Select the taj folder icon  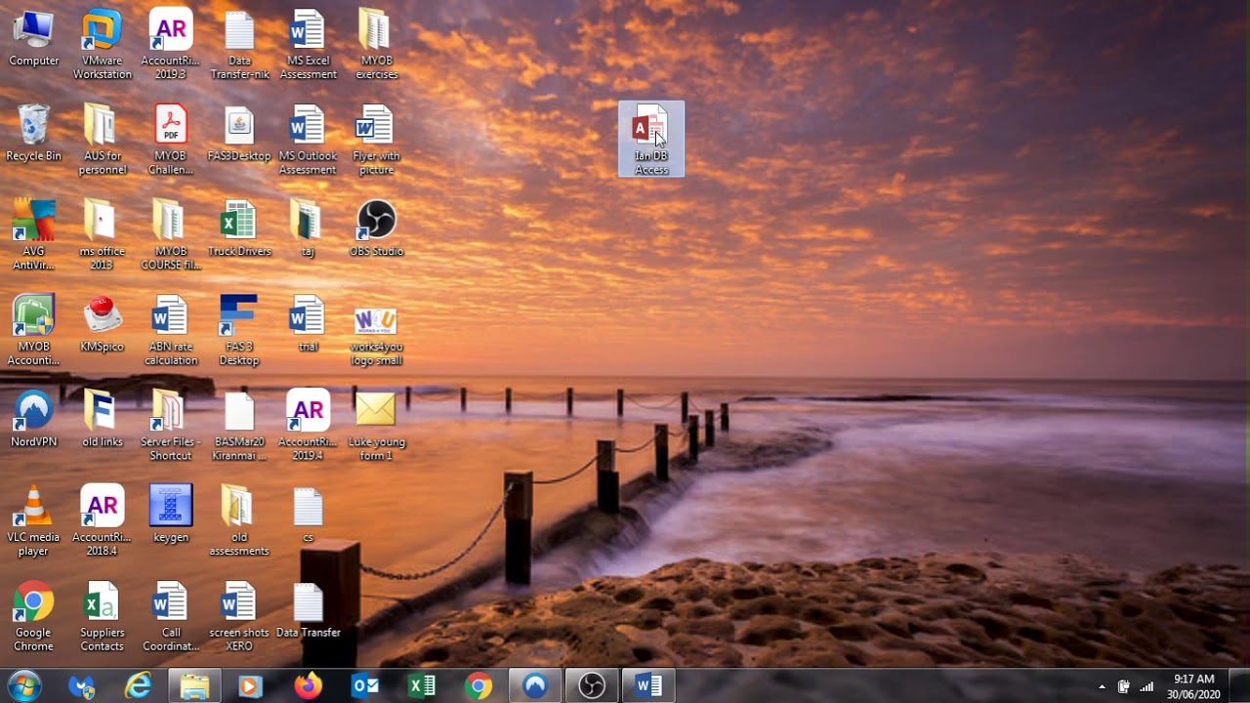pos(308,229)
